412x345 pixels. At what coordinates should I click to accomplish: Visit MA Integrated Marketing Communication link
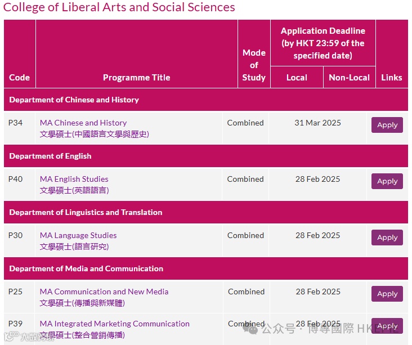(114, 324)
